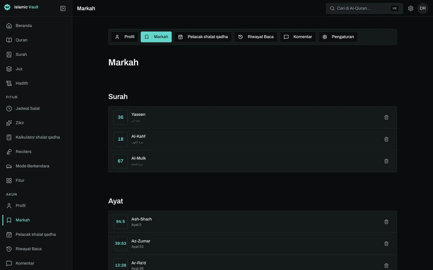Open Profil in the sidebar Akun section
Screen dimensions: 433x270
36,205
